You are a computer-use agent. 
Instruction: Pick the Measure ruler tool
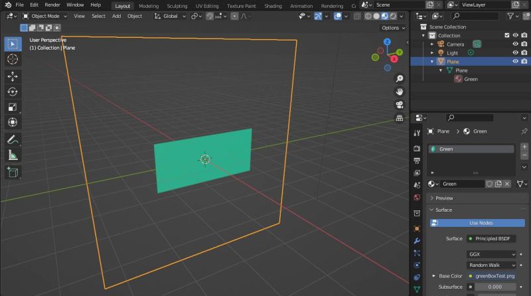pos(13,155)
